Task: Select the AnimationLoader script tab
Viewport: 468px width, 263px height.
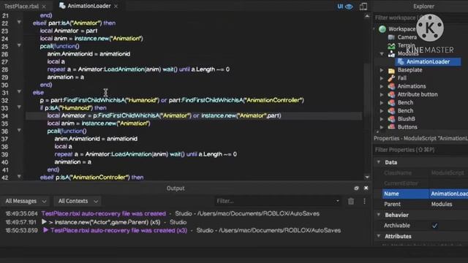Action: pos(89,6)
